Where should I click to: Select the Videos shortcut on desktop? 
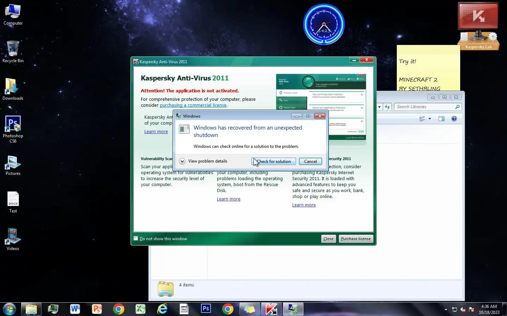point(13,239)
